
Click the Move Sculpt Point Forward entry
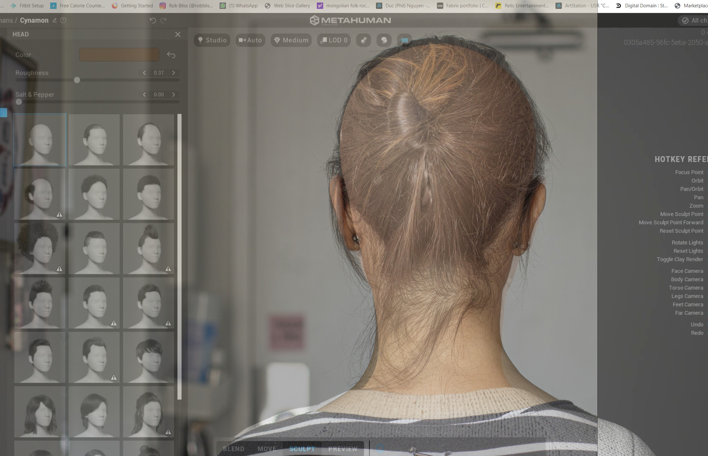click(671, 222)
